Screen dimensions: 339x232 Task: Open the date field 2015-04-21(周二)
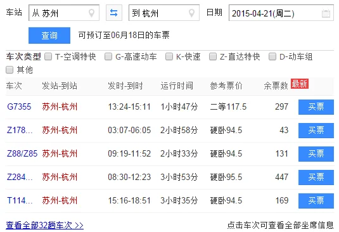click(281, 13)
